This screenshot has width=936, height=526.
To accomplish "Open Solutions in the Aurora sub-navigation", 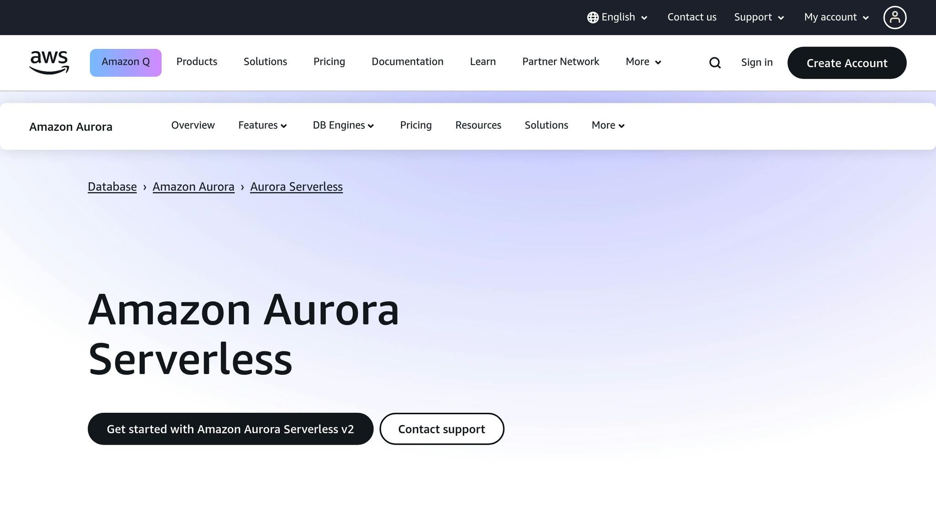I will pyautogui.click(x=546, y=125).
